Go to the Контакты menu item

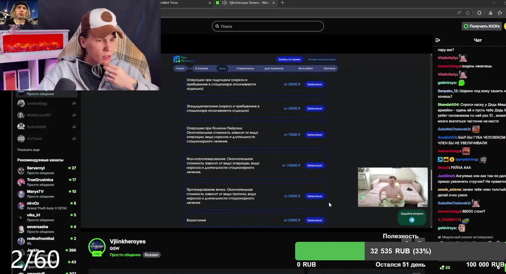(329, 68)
